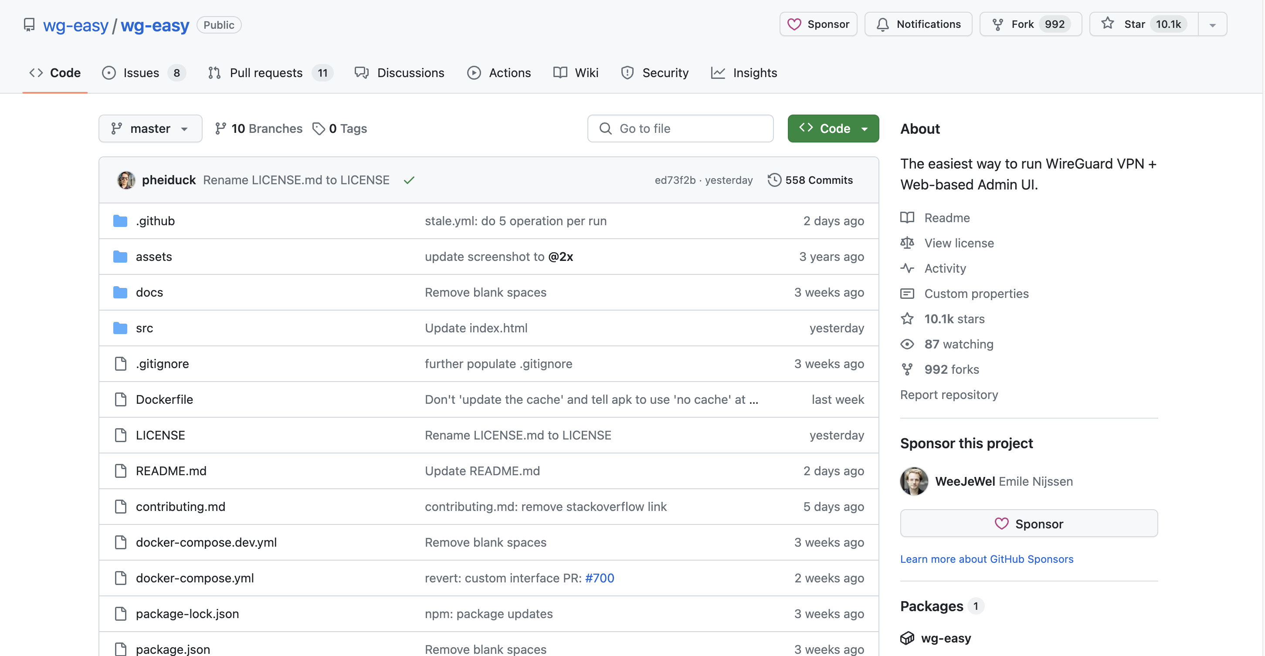This screenshot has height=656, width=1265.
Task: Click the tag icon next to 0 Tags
Action: (319, 128)
